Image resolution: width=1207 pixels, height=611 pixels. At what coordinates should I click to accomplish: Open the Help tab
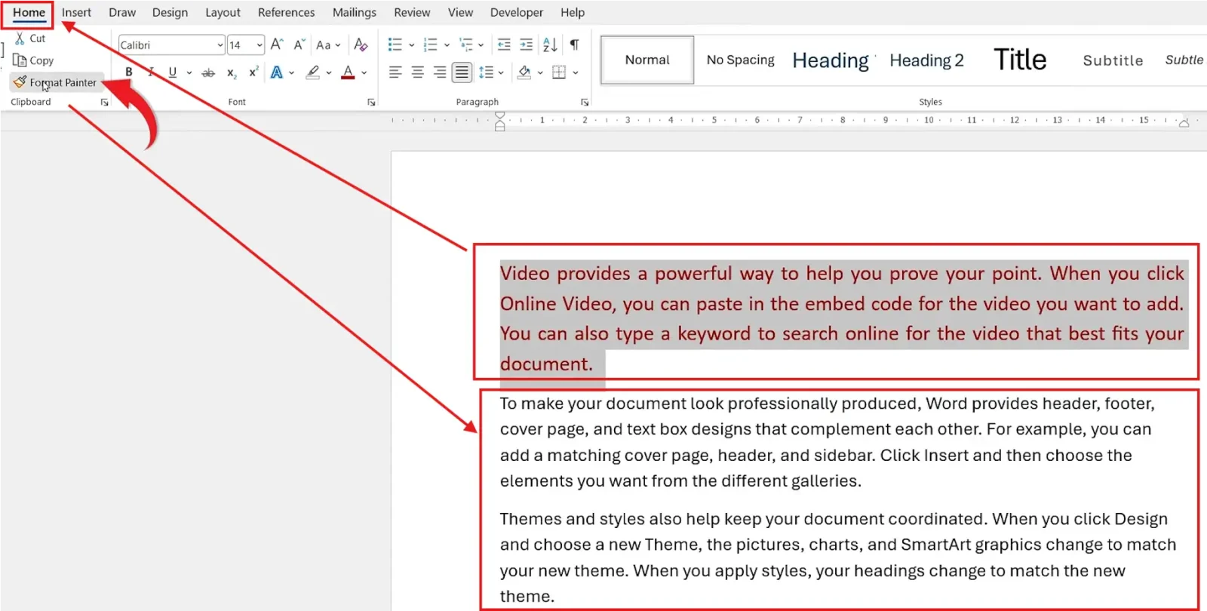click(x=573, y=12)
